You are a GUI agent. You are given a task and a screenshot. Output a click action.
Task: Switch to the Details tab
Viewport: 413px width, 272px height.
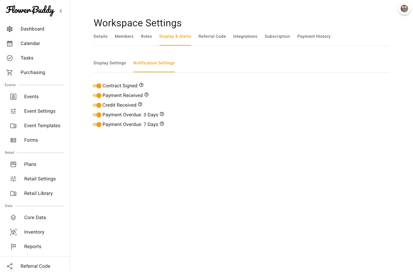[x=100, y=36]
